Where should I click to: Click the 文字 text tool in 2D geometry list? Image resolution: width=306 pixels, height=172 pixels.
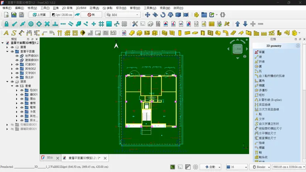(x=262, y=119)
